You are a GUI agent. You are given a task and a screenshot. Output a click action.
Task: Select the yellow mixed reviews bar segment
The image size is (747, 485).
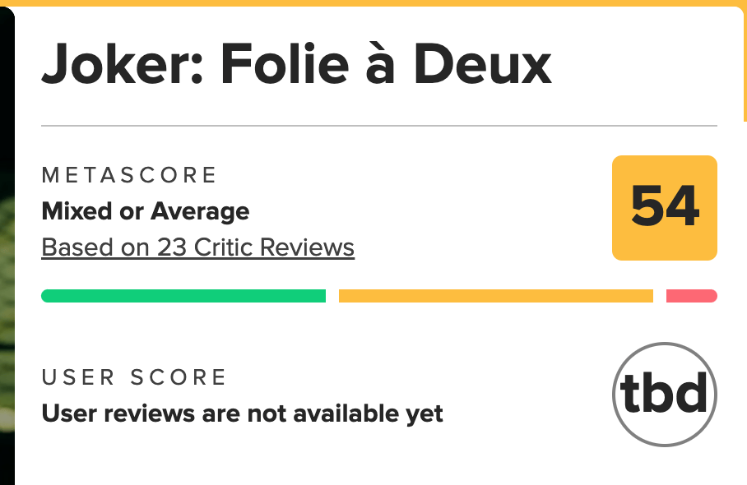[x=495, y=296]
